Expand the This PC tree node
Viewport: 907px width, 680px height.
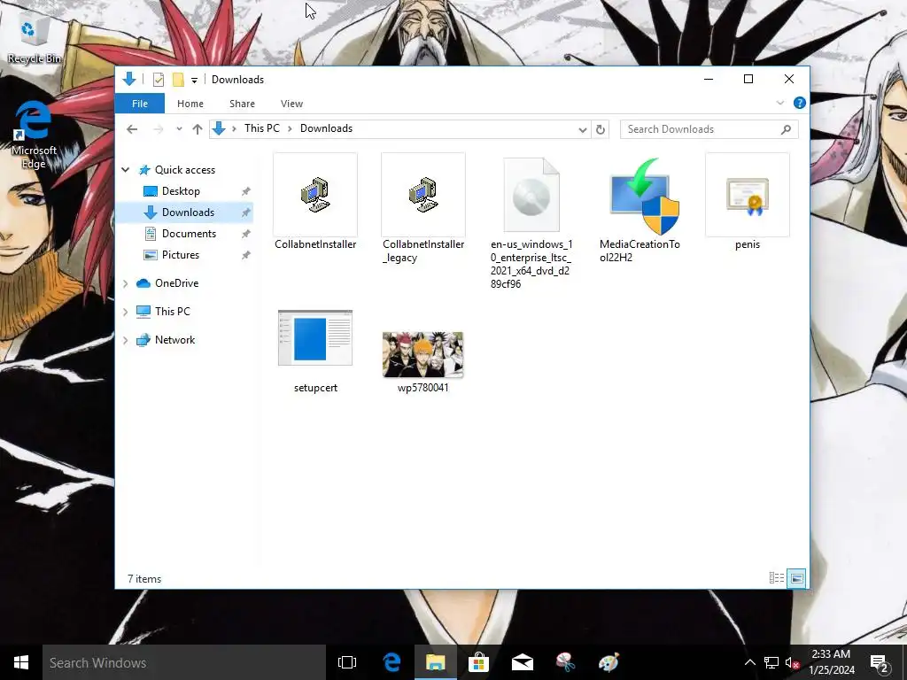126,312
